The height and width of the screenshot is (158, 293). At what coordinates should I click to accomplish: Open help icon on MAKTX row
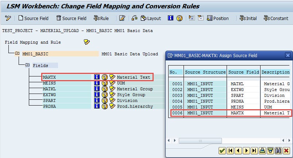click(x=105, y=77)
